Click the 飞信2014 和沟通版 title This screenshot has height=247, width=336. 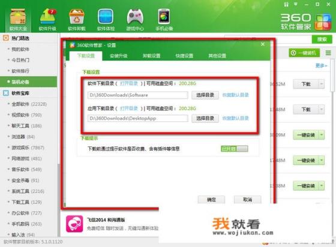[x=106, y=220]
